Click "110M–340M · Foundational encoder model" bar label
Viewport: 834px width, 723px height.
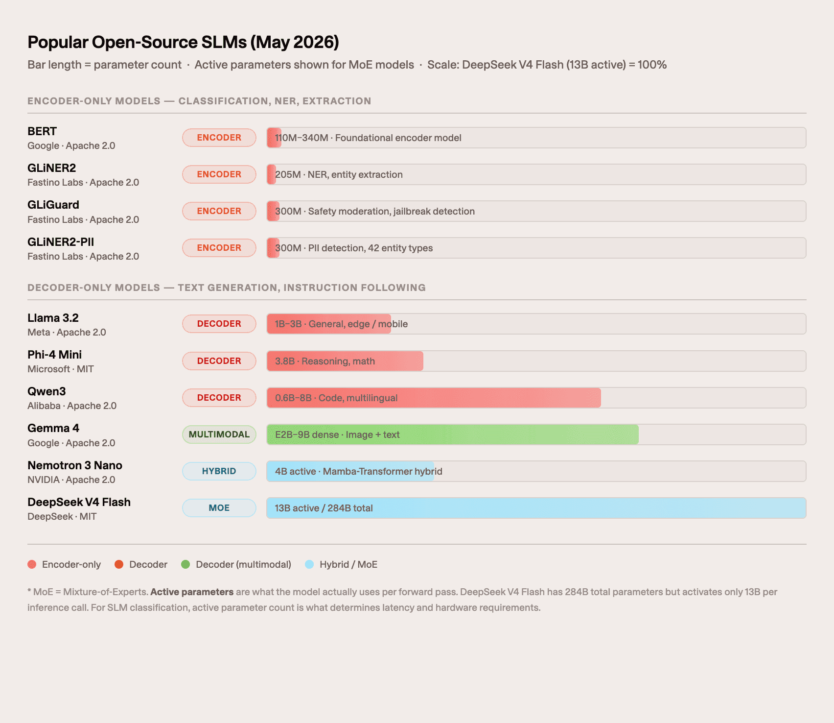[x=368, y=138]
